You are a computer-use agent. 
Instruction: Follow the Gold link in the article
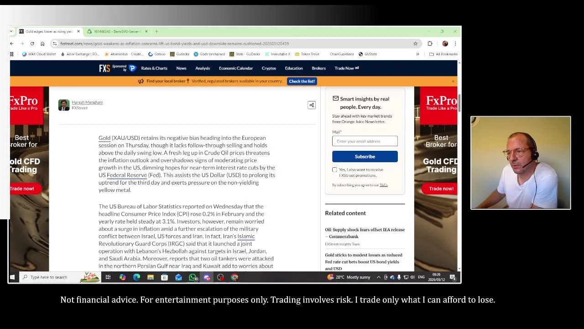coord(104,138)
